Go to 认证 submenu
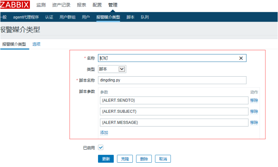The image size is (278, 167). 49,17
